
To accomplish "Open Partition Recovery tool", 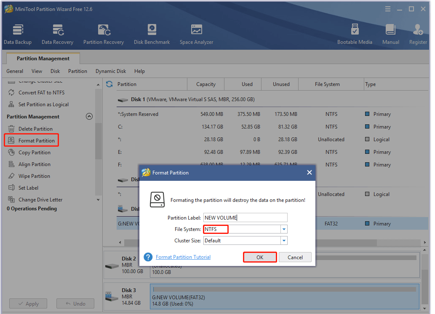I will pos(104,35).
